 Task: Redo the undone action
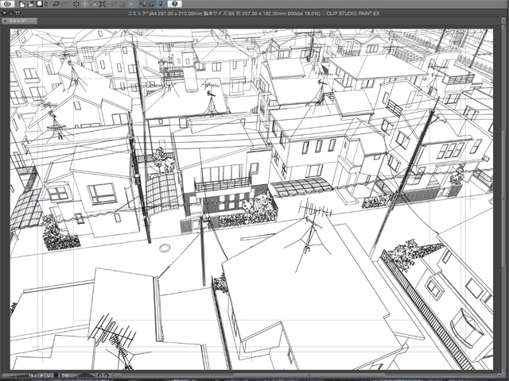[x=64, y=4]
